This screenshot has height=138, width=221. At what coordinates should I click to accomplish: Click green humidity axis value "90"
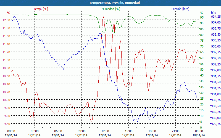202,23
